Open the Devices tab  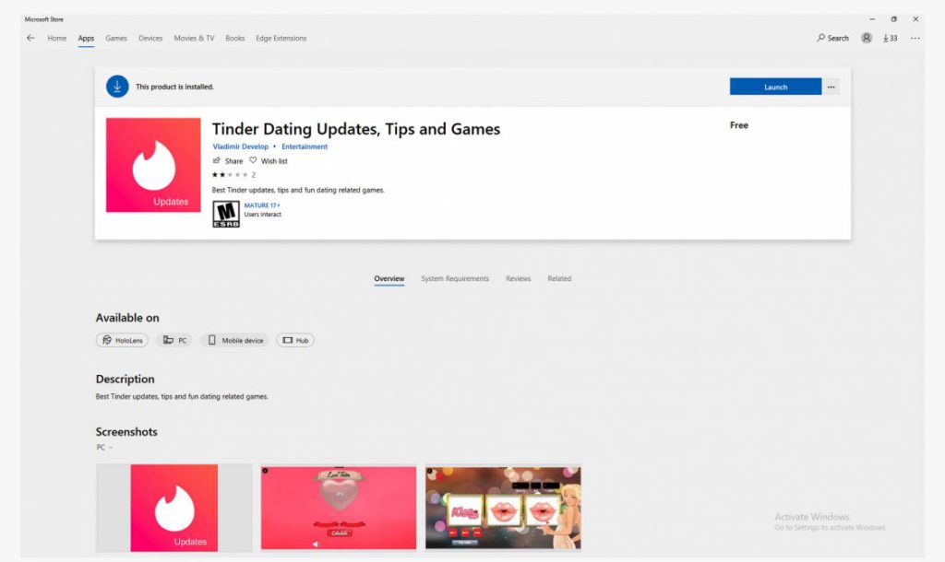click(150, 38)
